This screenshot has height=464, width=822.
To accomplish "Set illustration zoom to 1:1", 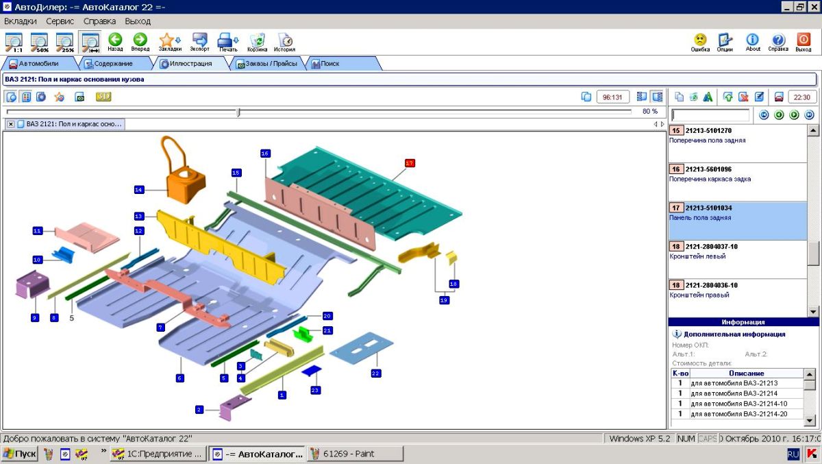I will [x=14, y=42].
